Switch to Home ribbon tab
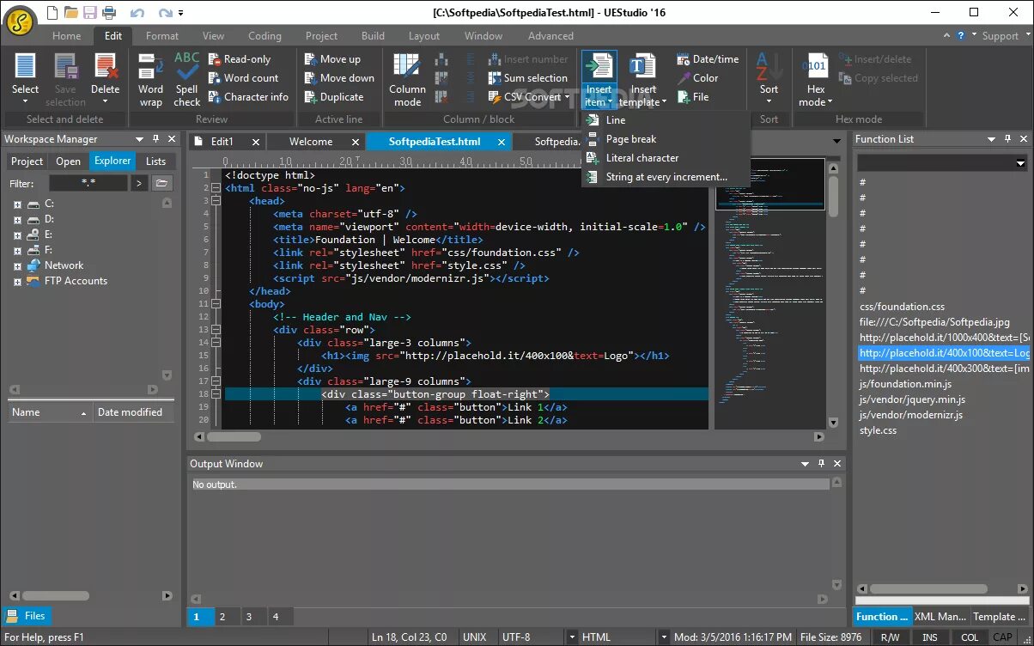Viewport: 1034px width, 646px height. [x=66, y=36]
